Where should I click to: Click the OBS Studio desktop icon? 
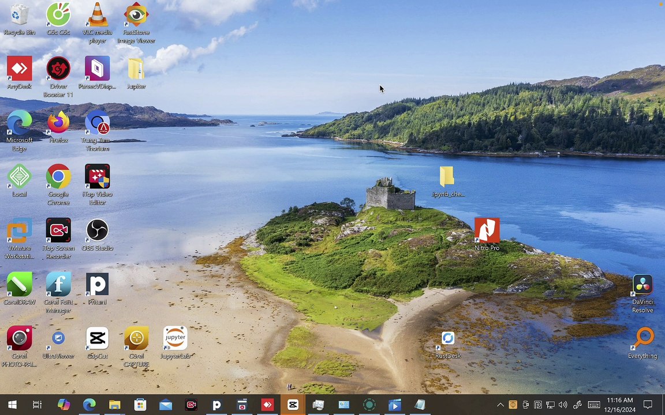[x=97, y=231]
